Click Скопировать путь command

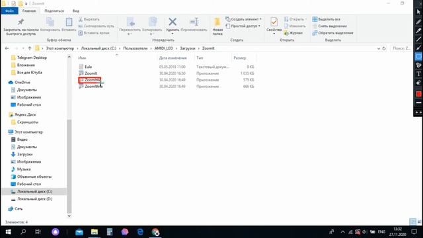point(96,26)
